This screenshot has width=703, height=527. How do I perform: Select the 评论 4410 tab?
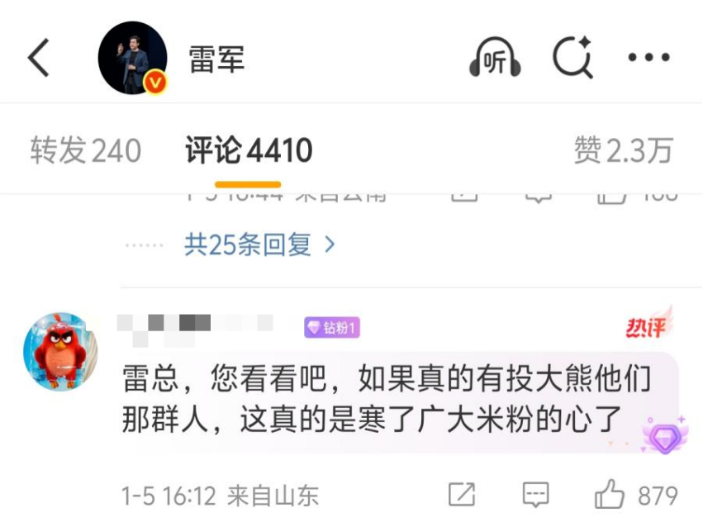[249, 150]
